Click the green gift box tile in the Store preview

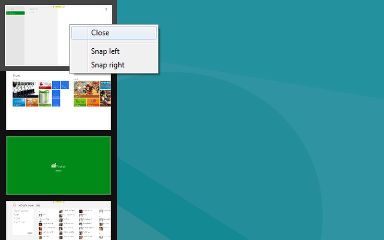click(x=44, y=97)
